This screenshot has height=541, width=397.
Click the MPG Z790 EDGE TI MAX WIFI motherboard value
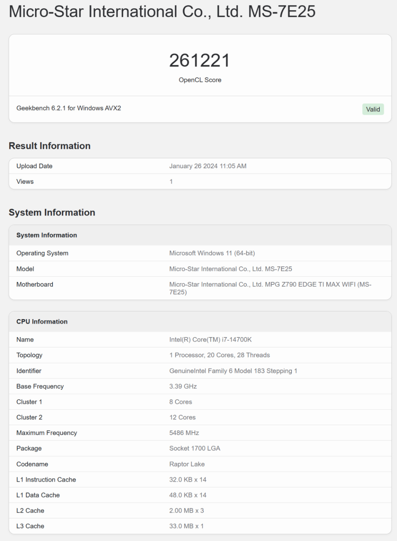[270, 284]
